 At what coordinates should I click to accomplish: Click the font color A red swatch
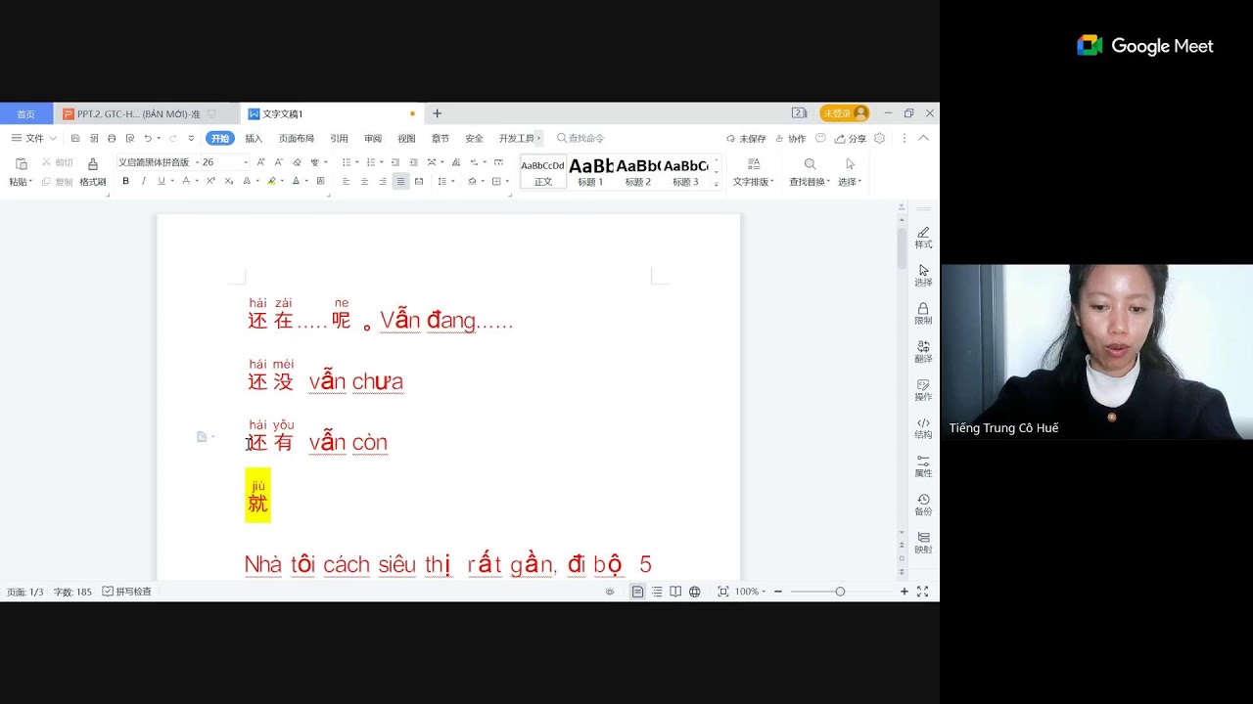296,181
